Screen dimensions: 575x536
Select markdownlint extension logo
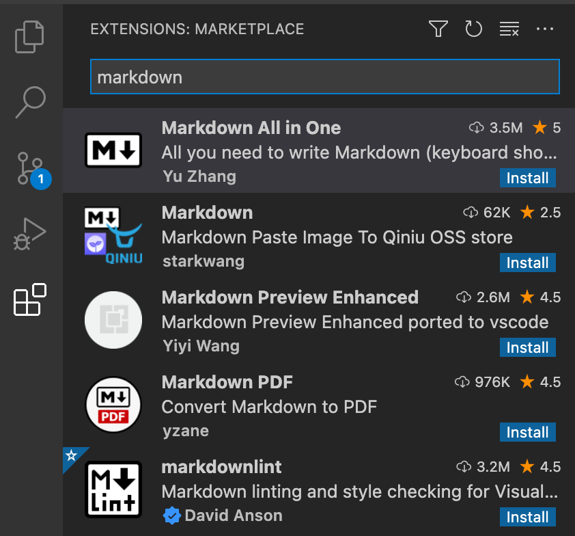[113, 490]
